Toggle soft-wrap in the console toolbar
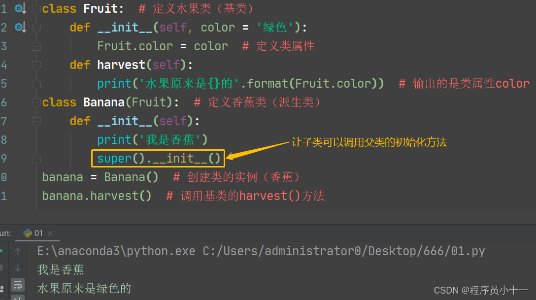This screenshot has height=300, width=536. pyautogui.click(x=18, y=285)
